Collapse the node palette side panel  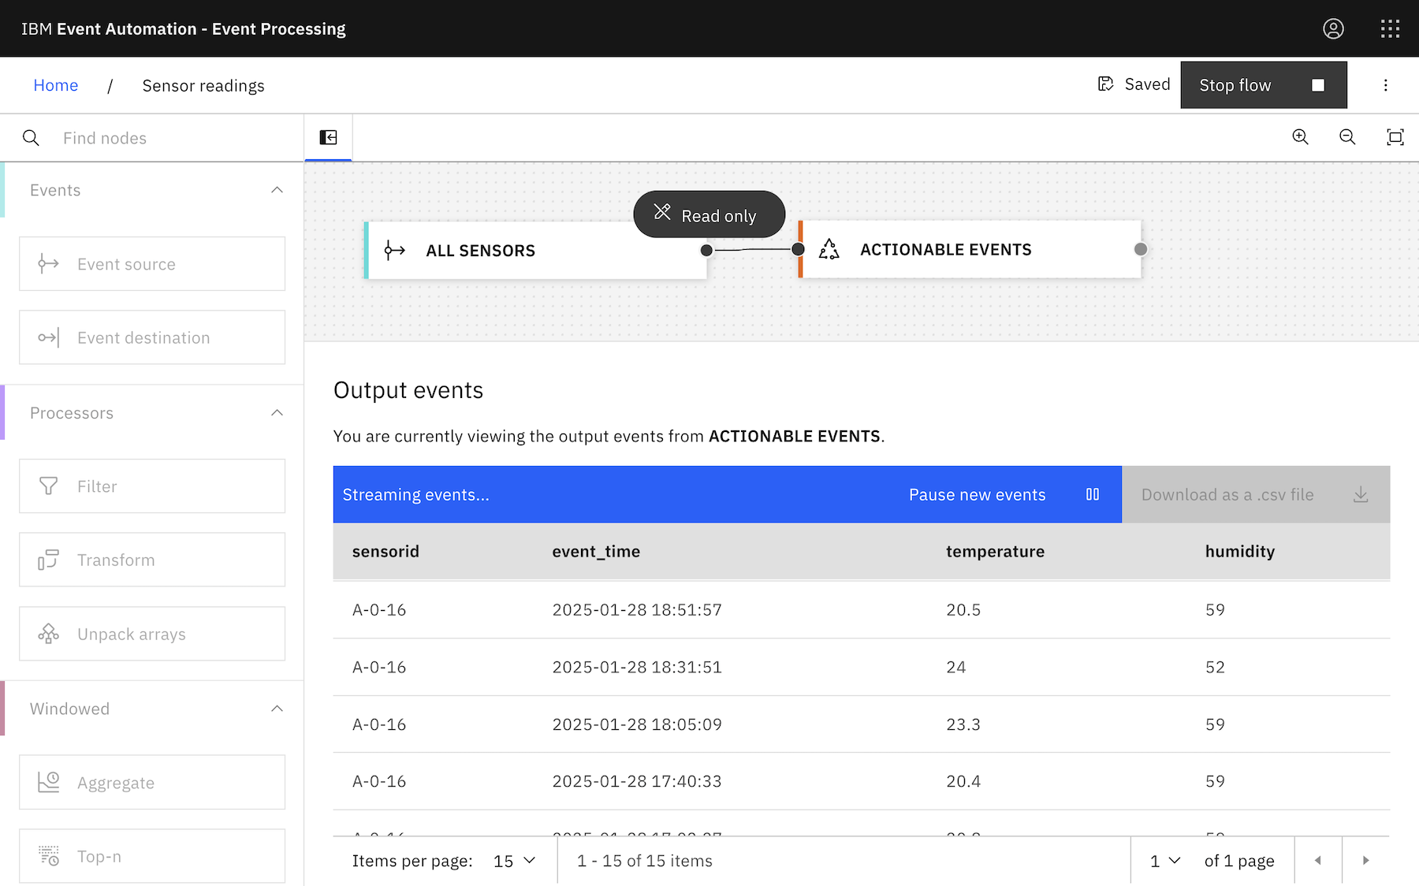[x=328, y=138]
